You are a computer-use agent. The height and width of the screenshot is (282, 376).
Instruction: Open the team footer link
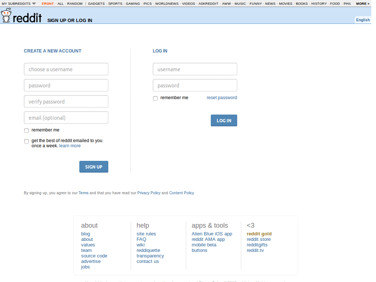(86, 250)
